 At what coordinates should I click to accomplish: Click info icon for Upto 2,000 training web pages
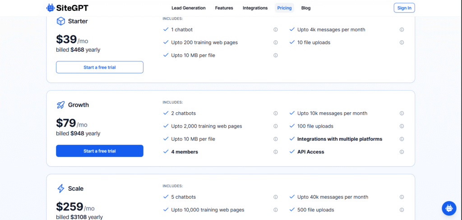[x=276, y=126]
